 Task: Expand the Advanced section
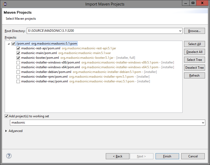[7, 131]
